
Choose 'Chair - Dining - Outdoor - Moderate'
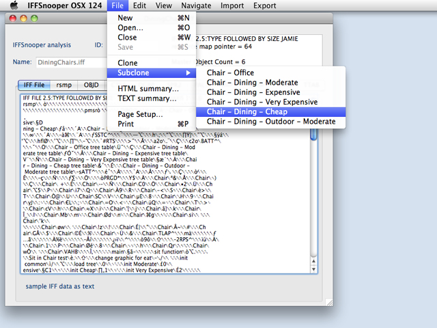(270, 122)
